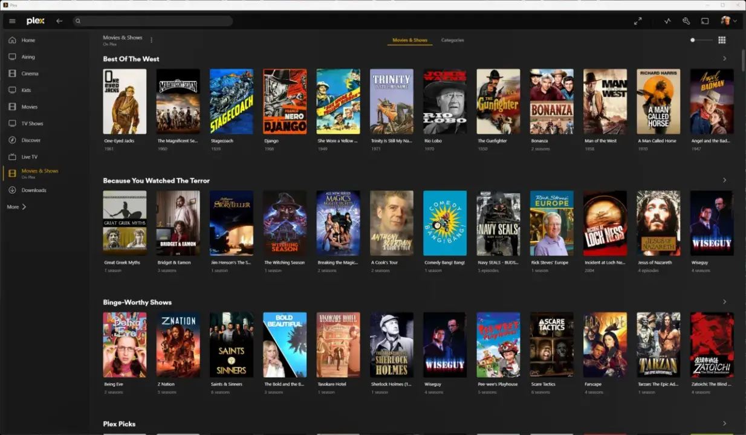The width and height of the screenshot is (746, 435).
Task: Select Downloads in the sidebar
Action: 34,190
